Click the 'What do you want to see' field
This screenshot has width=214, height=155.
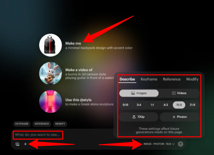(x=38, y=135)
